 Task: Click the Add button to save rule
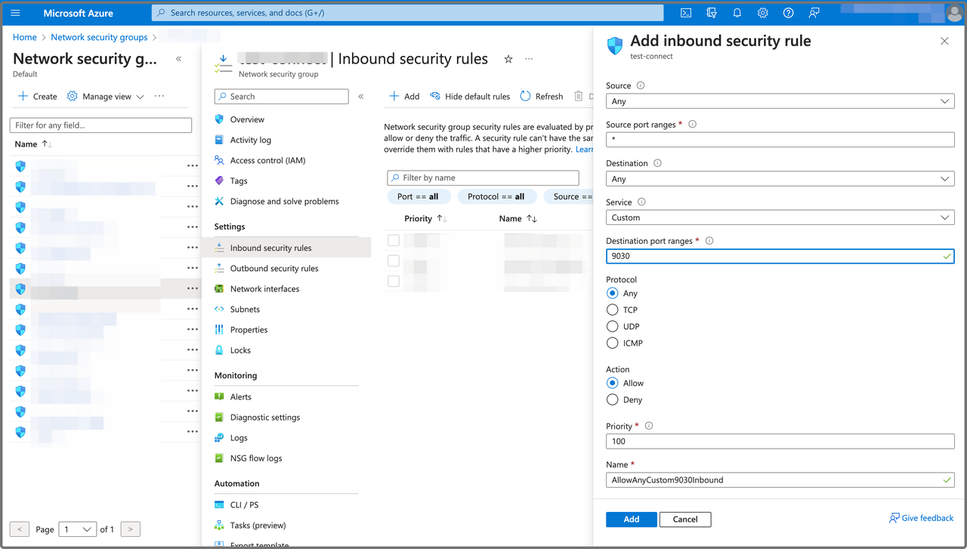[x=631, y=519]
